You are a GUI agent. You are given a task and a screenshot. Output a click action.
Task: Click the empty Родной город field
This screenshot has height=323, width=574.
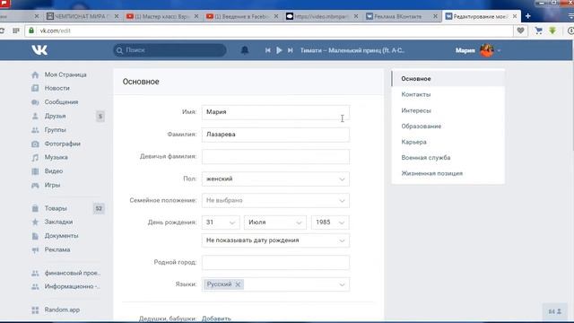[275, 263]
